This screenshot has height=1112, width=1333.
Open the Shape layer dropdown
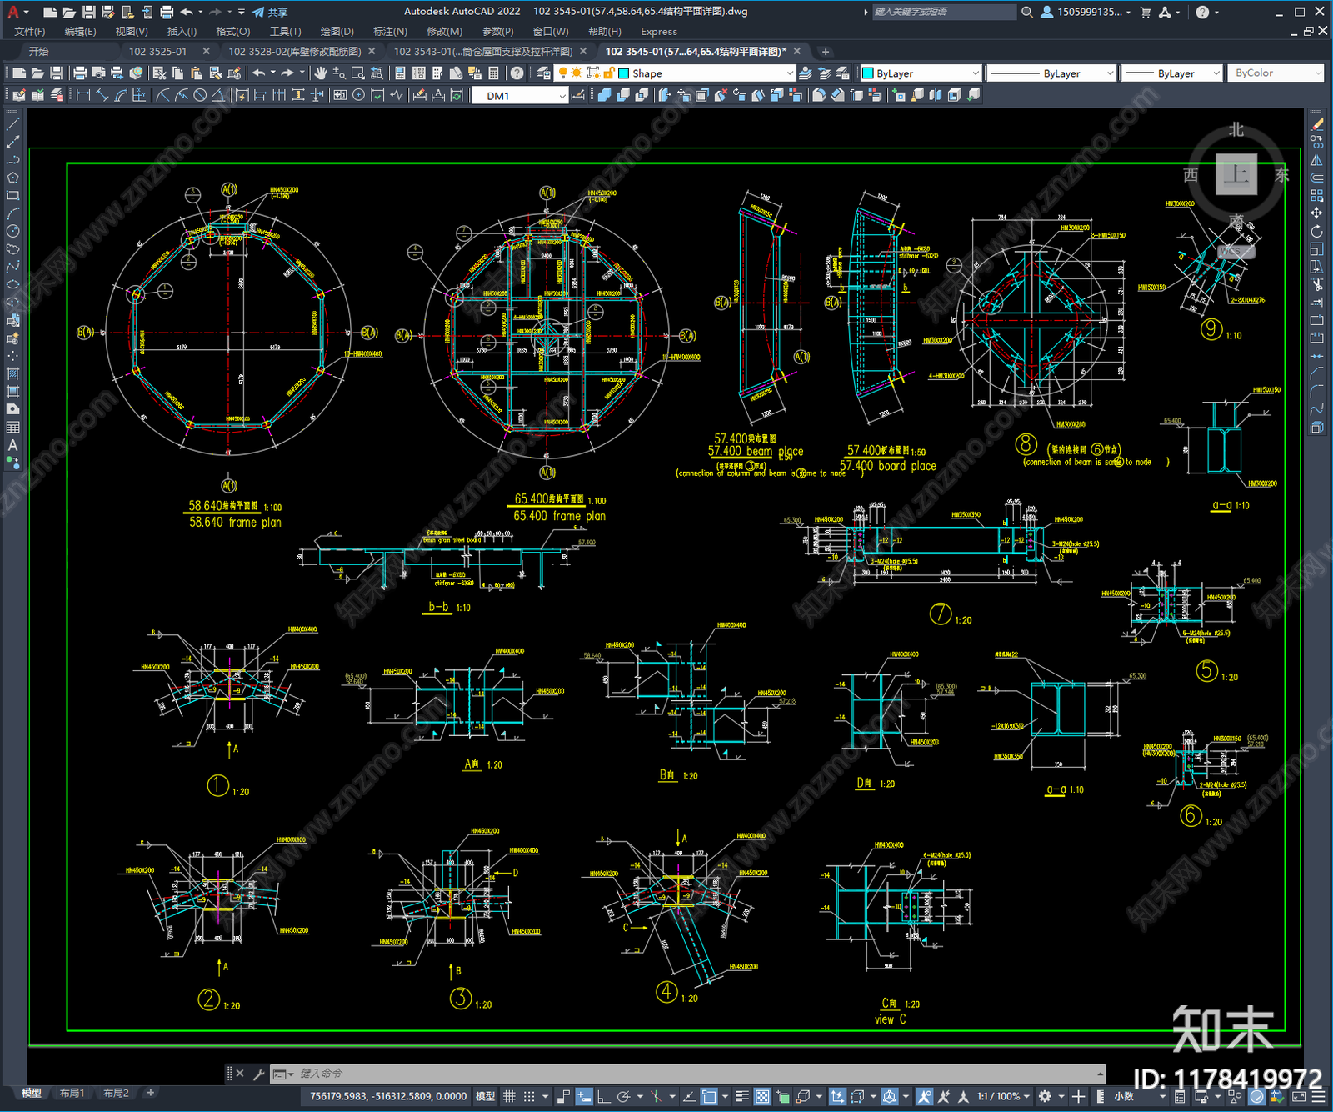pos(676,73)
